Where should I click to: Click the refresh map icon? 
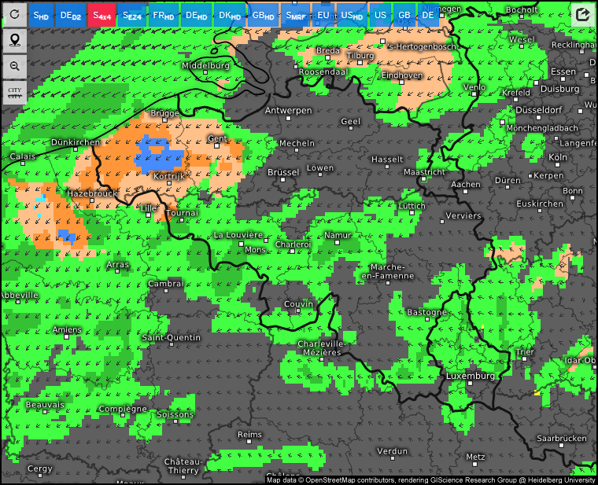(x=15, y=14)
